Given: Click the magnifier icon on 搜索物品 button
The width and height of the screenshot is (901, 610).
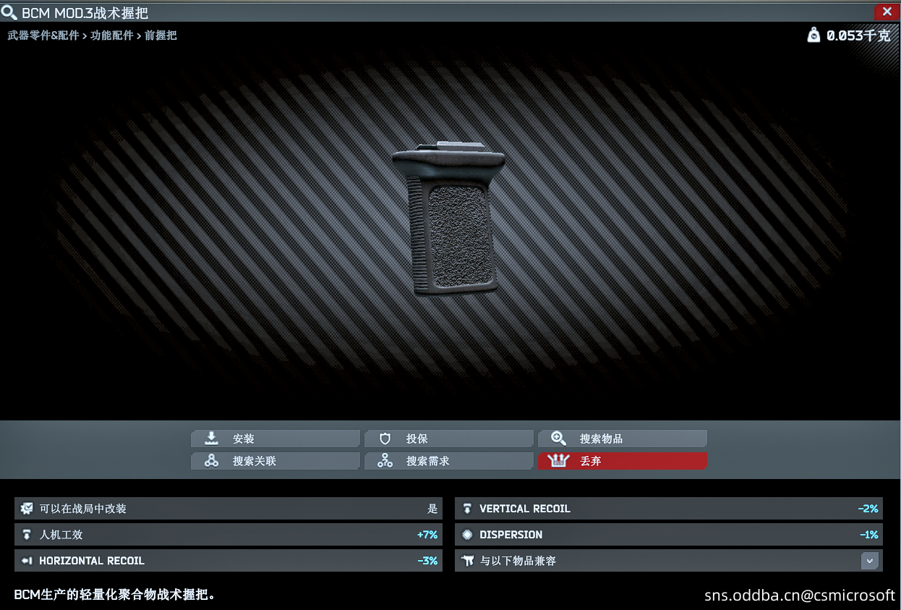Looking at the screenshot, I should point(558,439).
